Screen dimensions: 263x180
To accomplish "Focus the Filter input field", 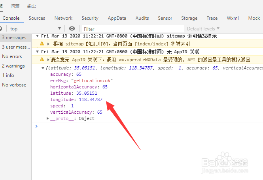I will pos(133,29).
